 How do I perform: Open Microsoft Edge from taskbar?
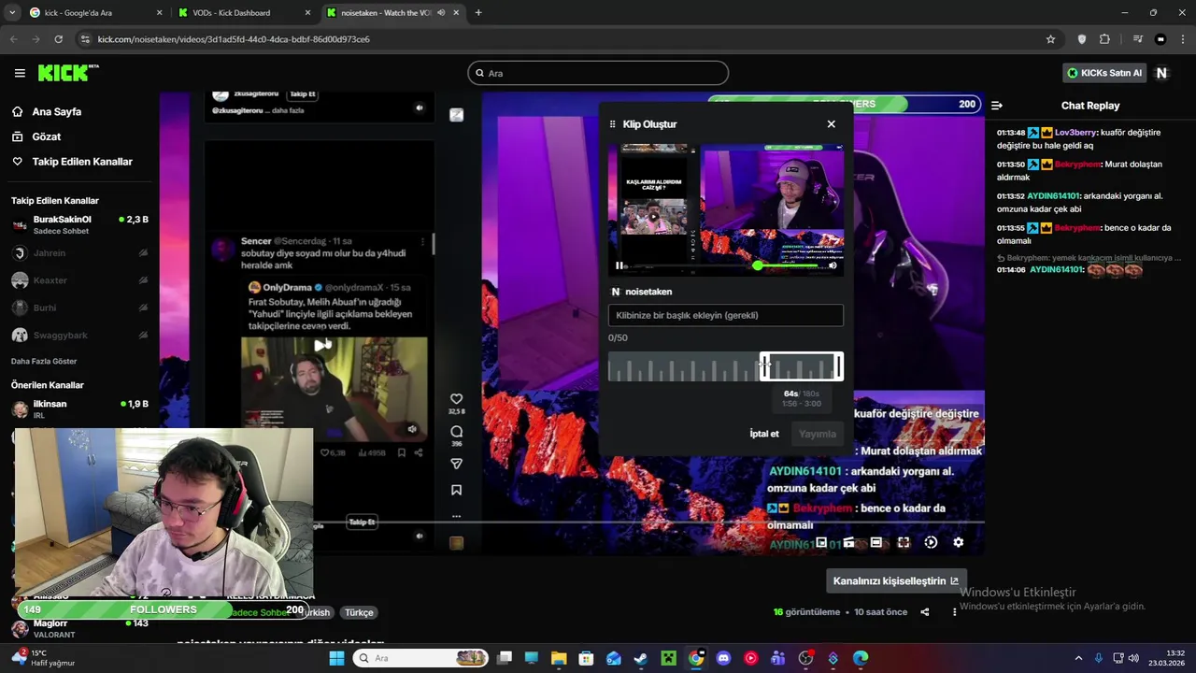(861, 658)
